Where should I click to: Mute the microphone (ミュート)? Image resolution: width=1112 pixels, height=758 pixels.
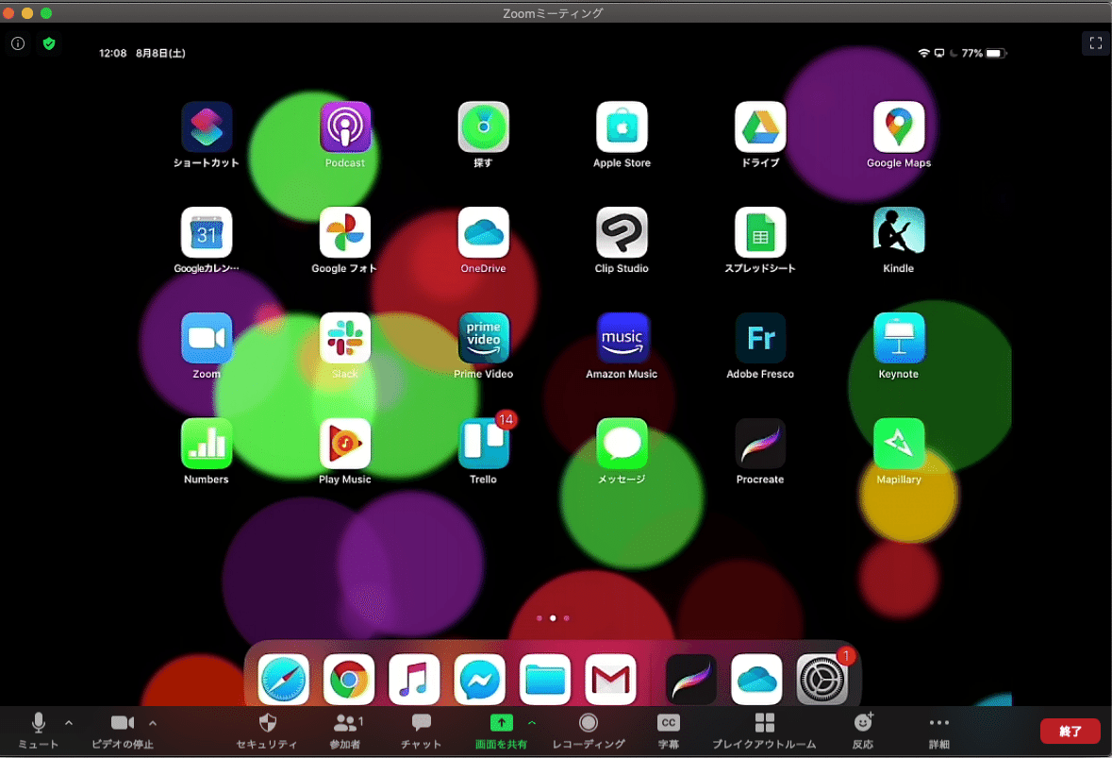(x=39, y=731)
